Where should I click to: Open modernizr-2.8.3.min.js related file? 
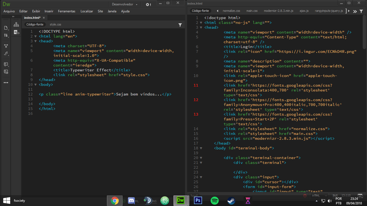click(279, 11)
